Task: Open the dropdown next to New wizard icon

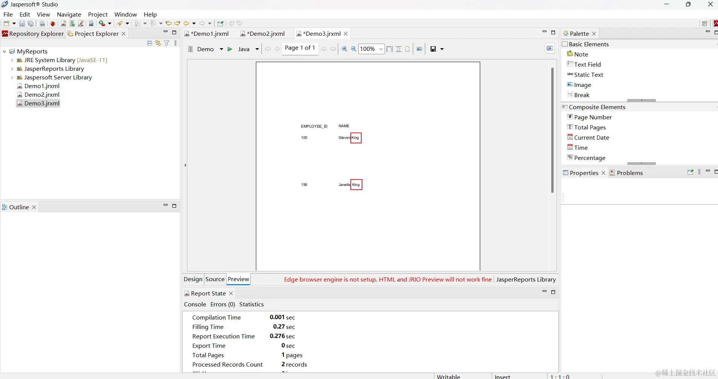Action: click(14, 23)
